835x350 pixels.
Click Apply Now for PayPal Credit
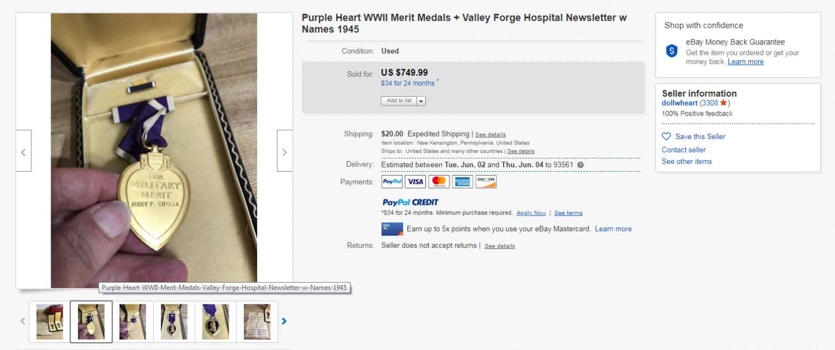tap(531, 213)
